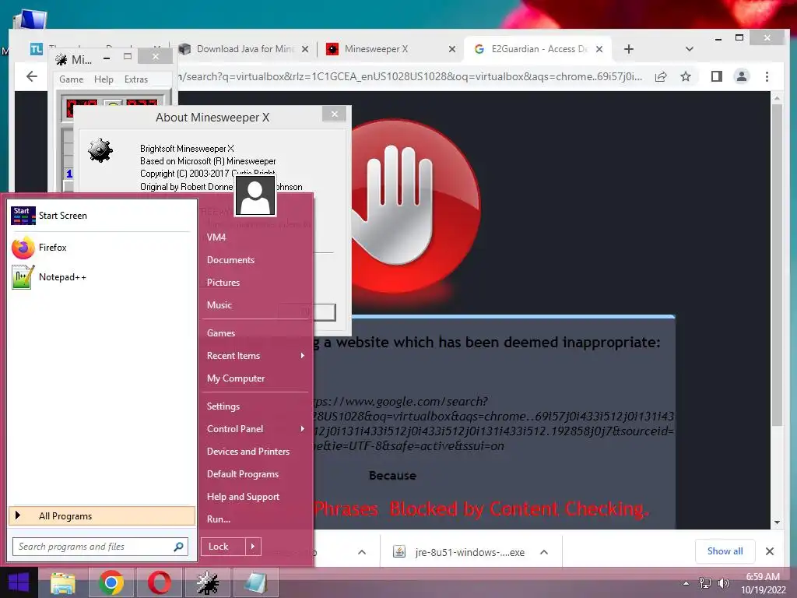Close the E2Guardian tab
Image resolution: width=797 pixels, height=598 pixels.
[599, 49]
